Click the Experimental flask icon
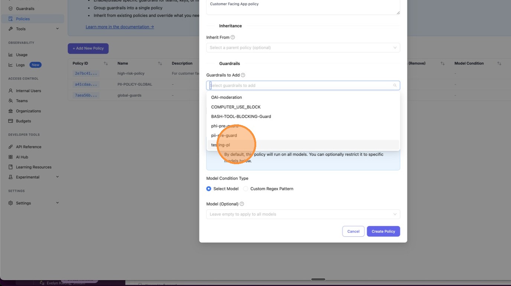This screenshot has width=511, height=286. coord(10,177)
